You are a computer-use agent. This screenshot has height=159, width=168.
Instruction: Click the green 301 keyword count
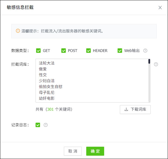(50, 109)
